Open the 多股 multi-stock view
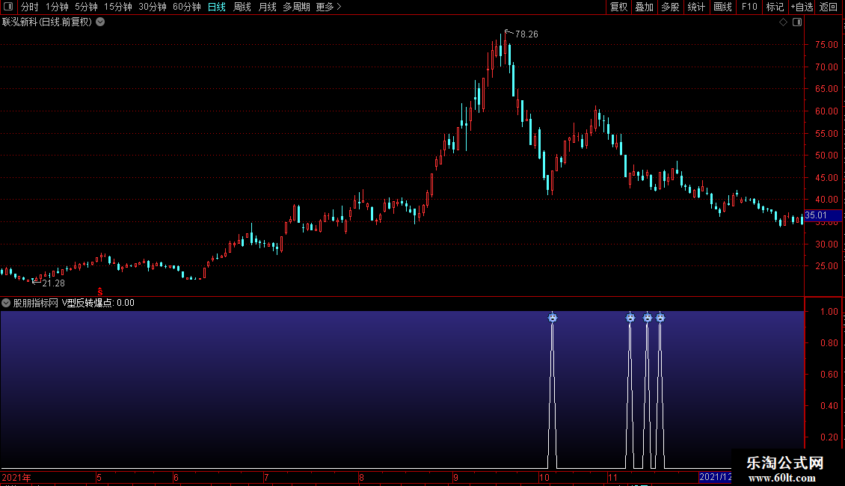Image resolution: width=845 pixels, height=486 pixels. pos(670,7)
